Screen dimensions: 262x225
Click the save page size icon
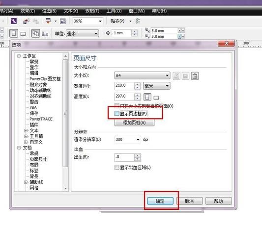tap(185, 76)
